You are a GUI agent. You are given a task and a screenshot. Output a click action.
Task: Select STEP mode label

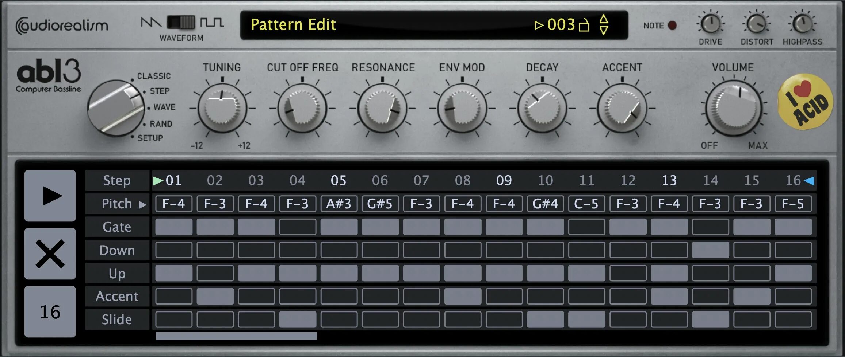160,91
